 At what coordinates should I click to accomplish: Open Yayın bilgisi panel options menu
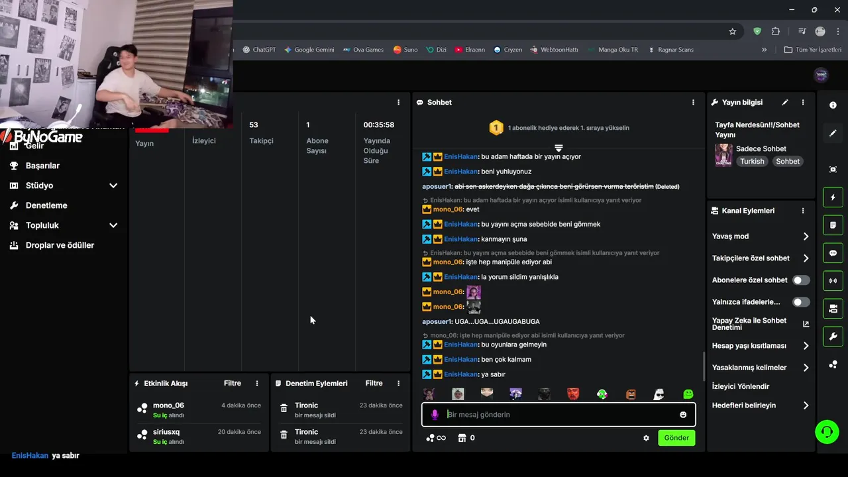(803, 103)
